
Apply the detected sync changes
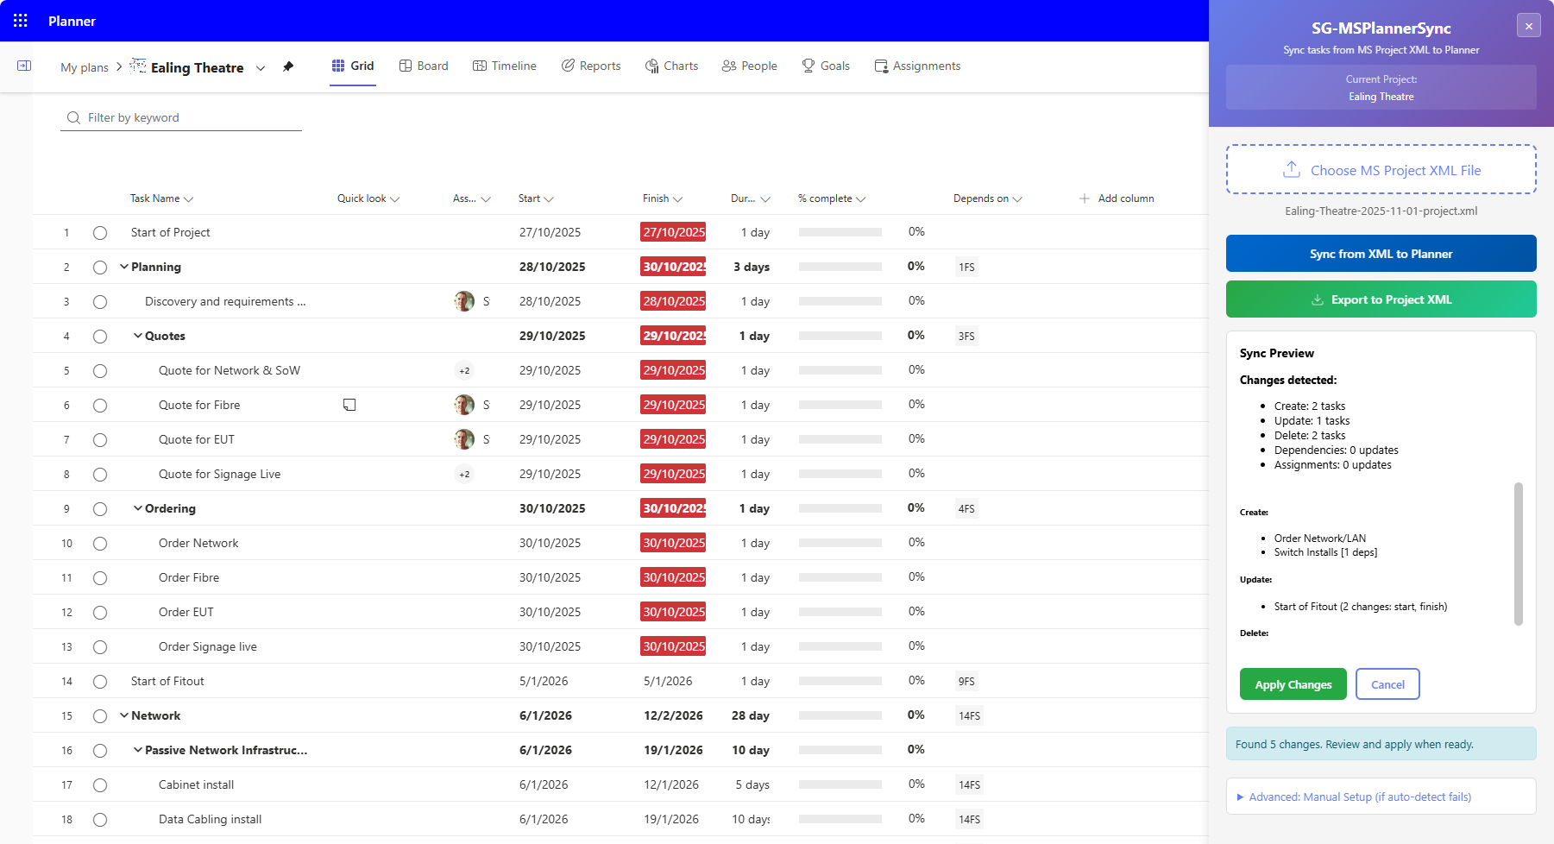[x=1293, y=683]
